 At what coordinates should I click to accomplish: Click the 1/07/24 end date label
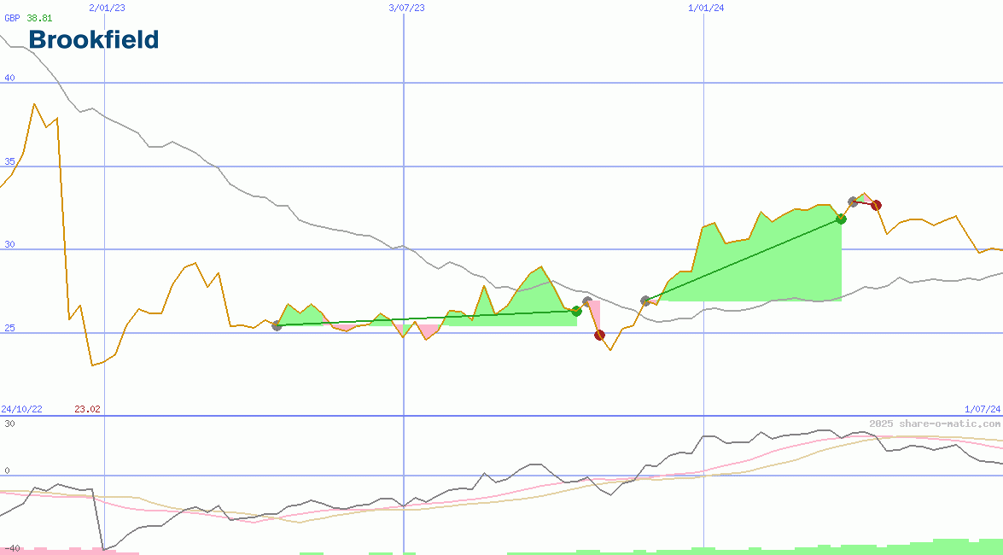click(x=983, y=409)
